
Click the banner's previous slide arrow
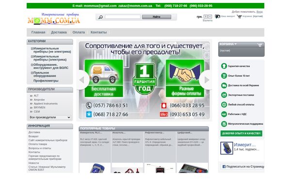pyautogui.click(x=82, y=80)
